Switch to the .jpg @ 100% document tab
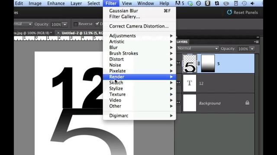Viewport: 277px width, 155px height. [33, 33]
